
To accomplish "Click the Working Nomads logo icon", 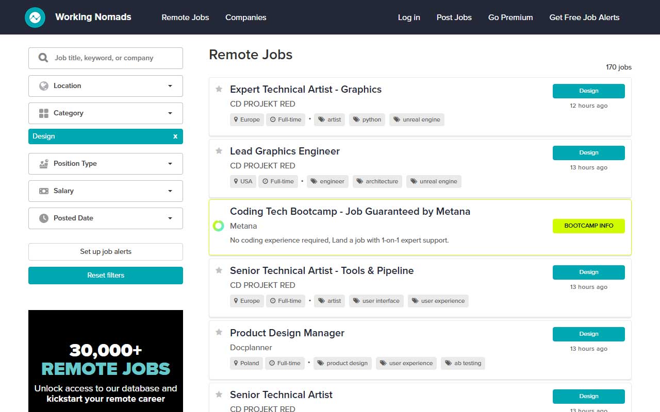I will (x=36, y=18).
